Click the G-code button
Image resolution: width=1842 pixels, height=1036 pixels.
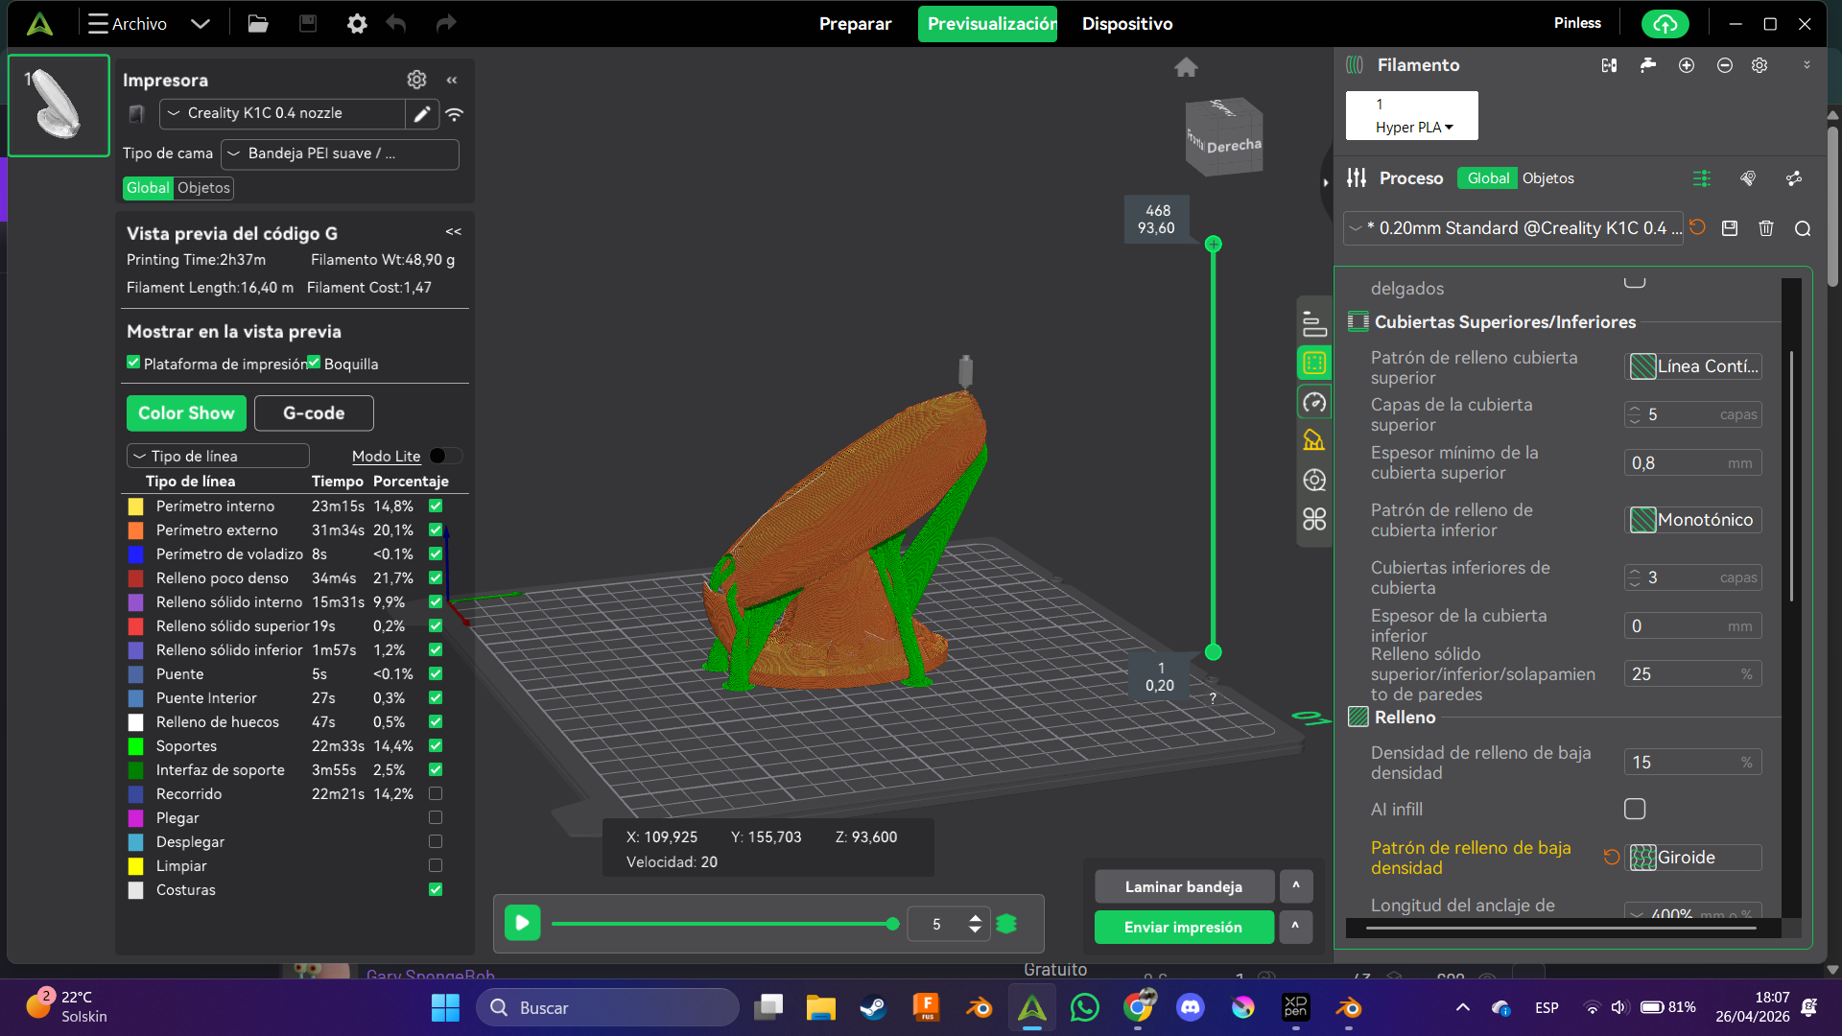pos(314,413)
